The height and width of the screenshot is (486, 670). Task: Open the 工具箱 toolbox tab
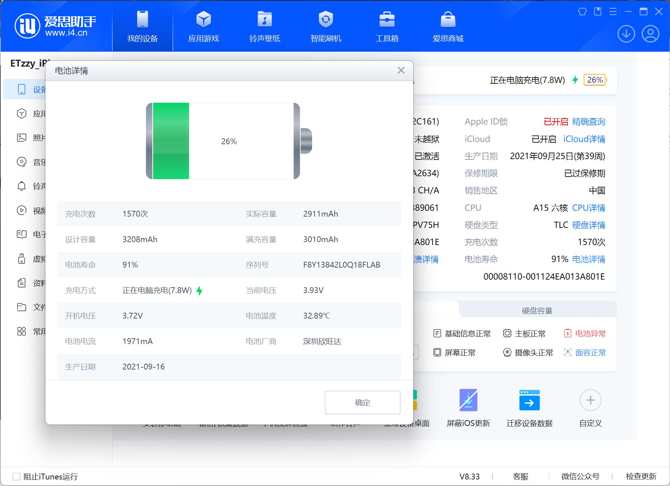387,26
